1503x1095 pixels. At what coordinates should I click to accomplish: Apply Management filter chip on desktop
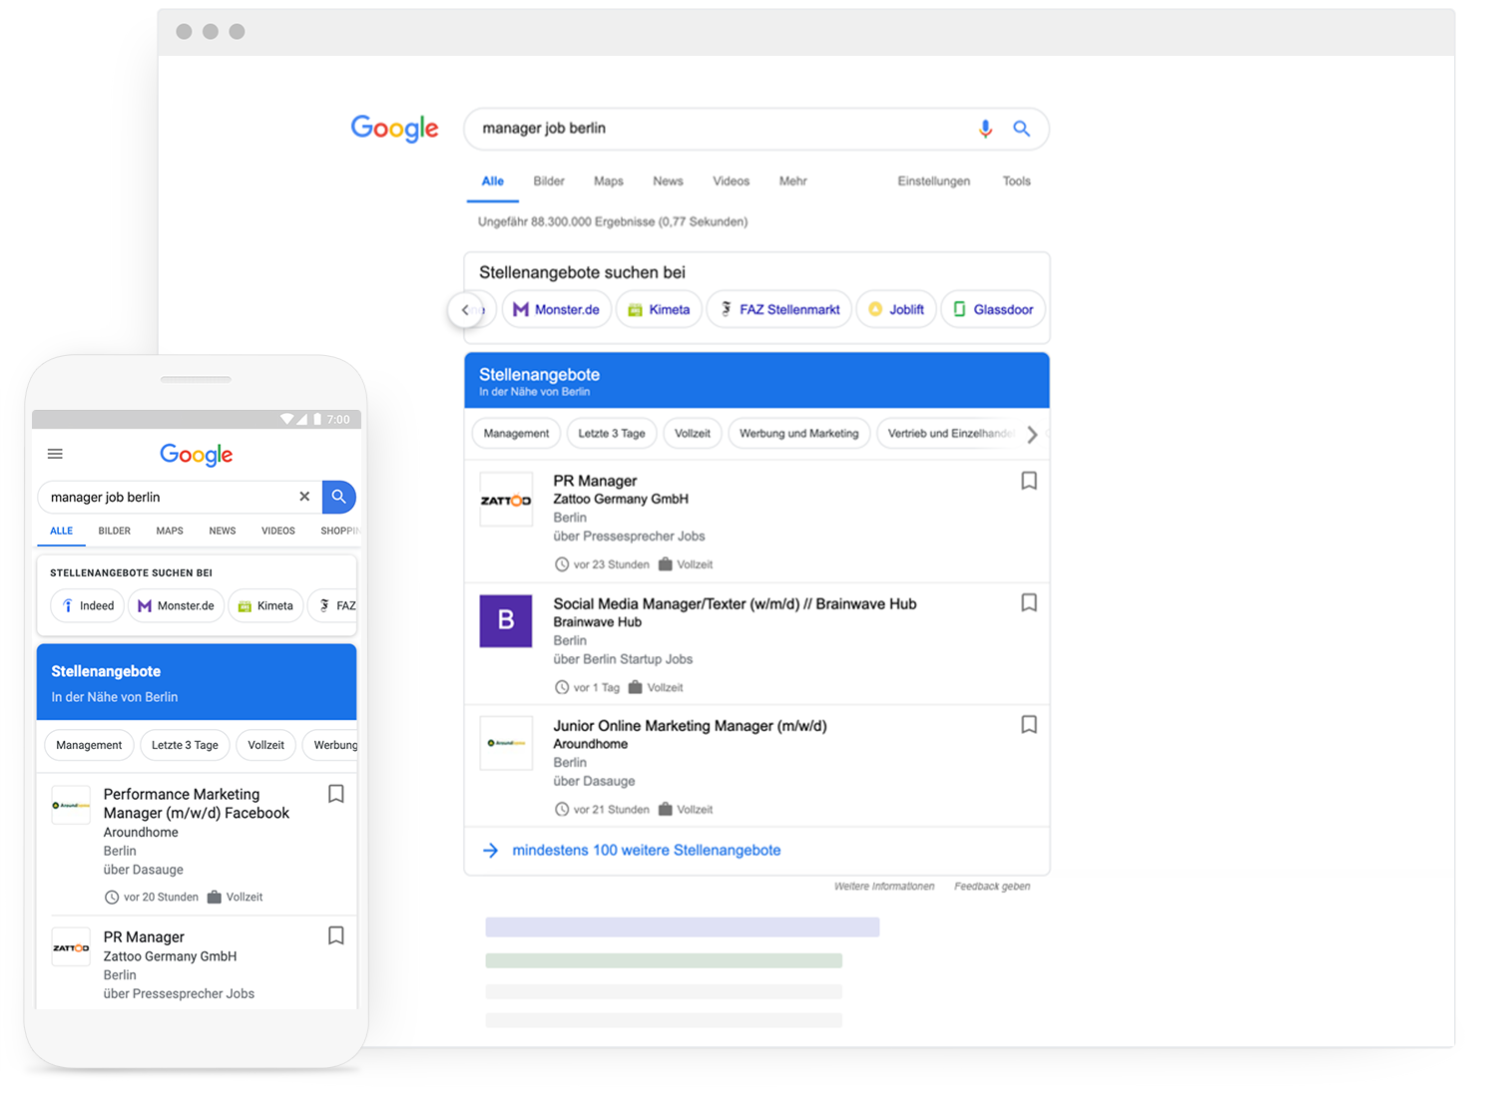(516, 434)
